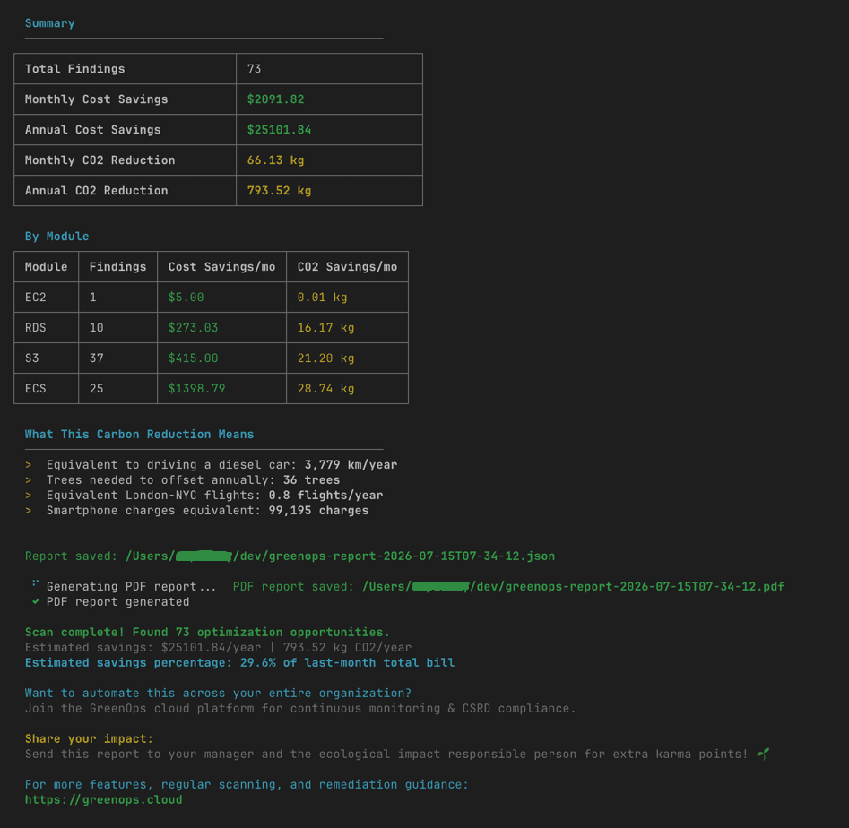Click the '0.8 flights/year' value

[x=326, y=496]
